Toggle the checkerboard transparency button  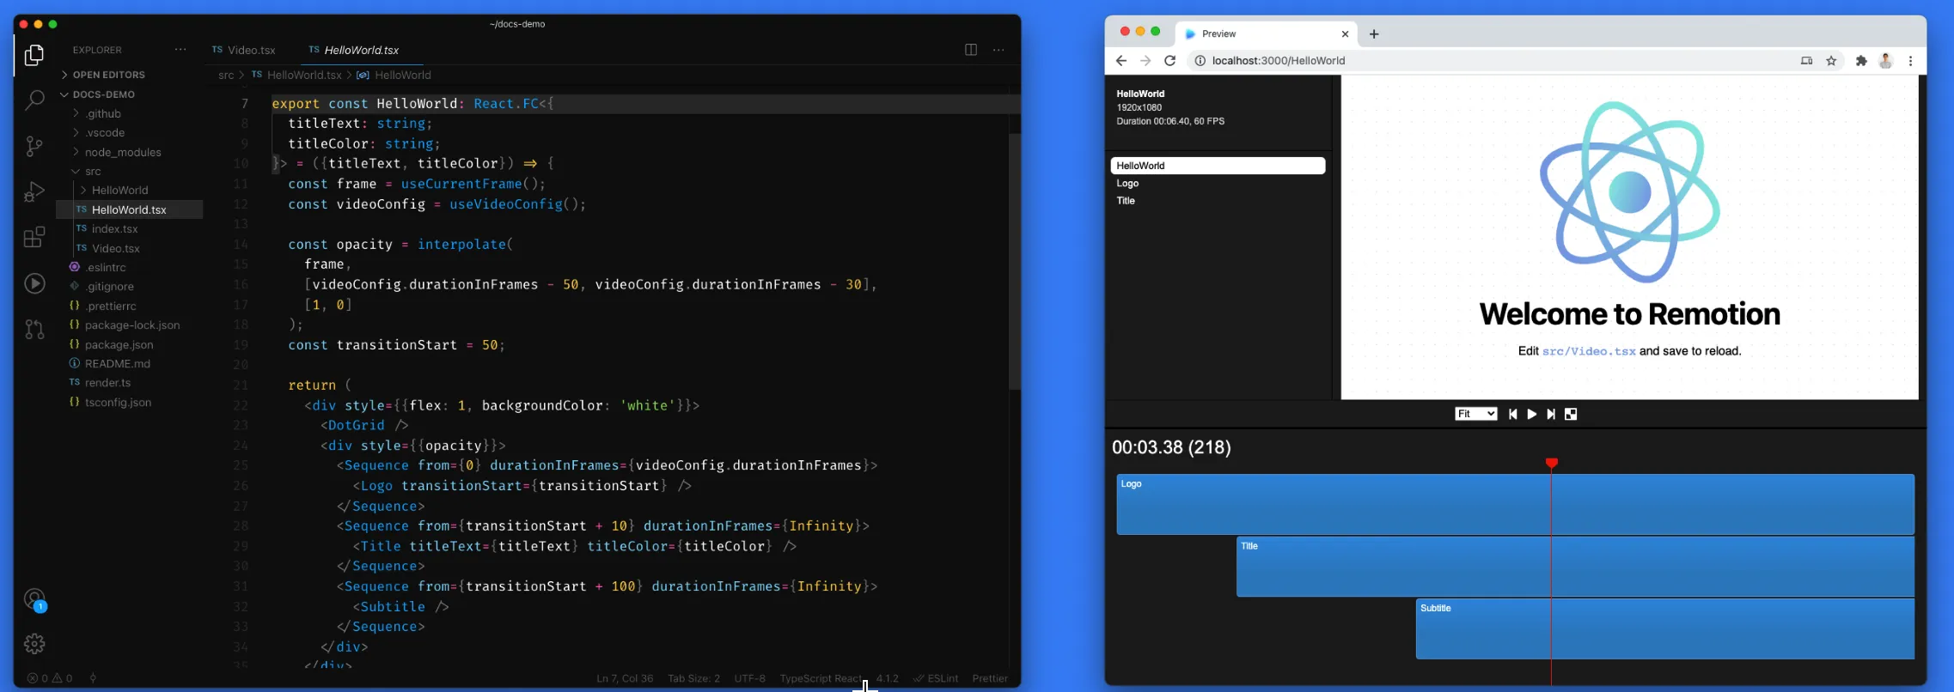[x=1571, y=414]
